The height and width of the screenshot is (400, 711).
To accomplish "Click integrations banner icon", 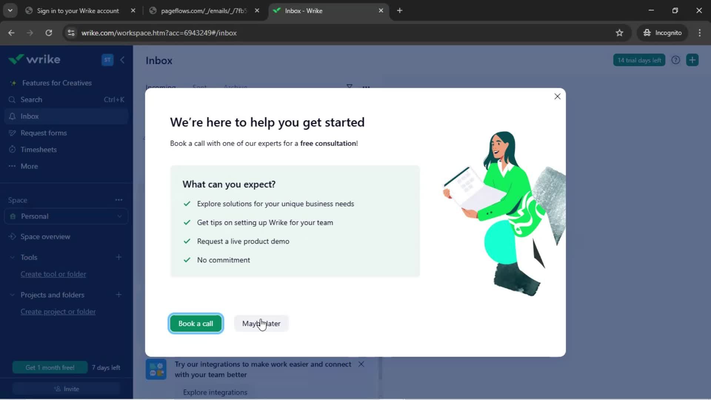I will click(x=156, y=369).
